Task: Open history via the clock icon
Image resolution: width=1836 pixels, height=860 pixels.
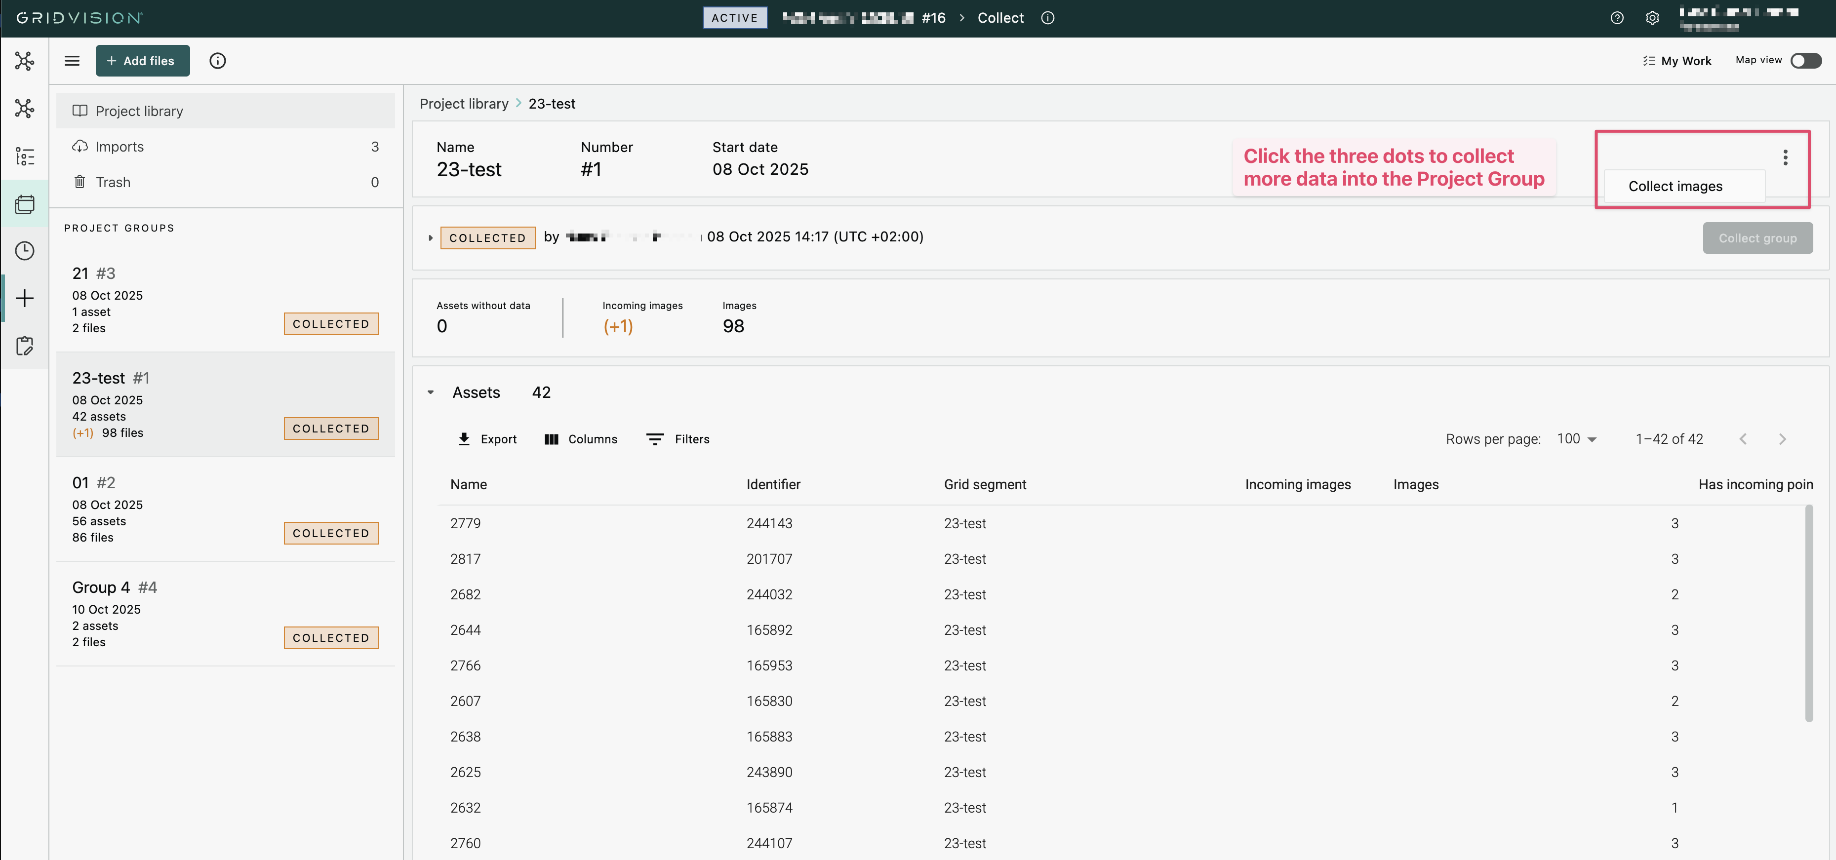Action: tap(24, 250)
